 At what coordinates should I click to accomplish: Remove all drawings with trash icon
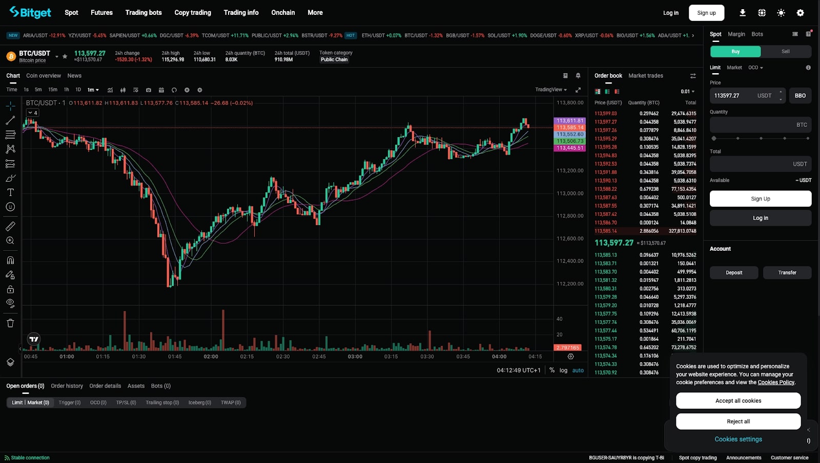[x=10, y=323]
